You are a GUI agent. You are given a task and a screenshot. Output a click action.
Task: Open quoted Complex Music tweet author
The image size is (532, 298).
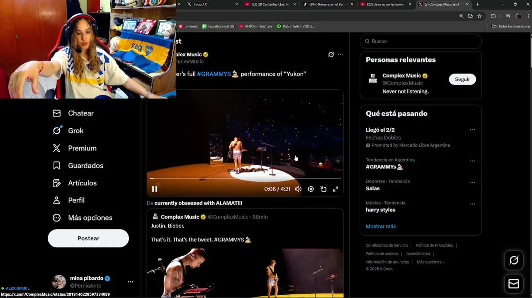click(180, 217)
